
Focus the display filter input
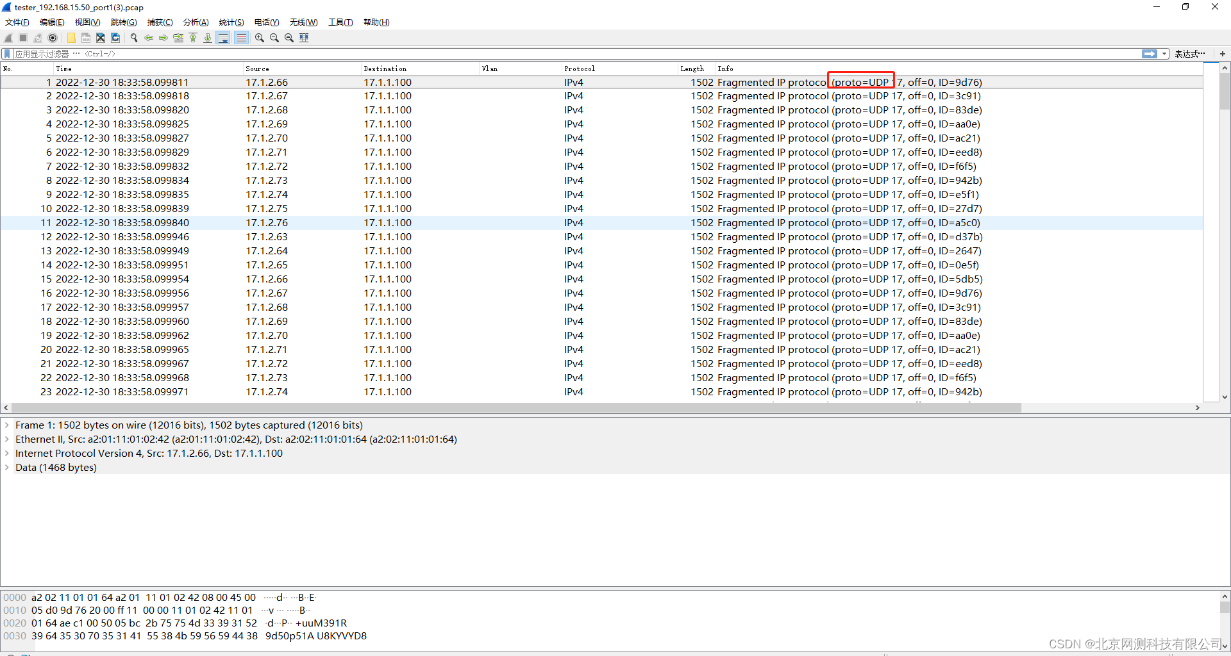(x=577, y=54)
